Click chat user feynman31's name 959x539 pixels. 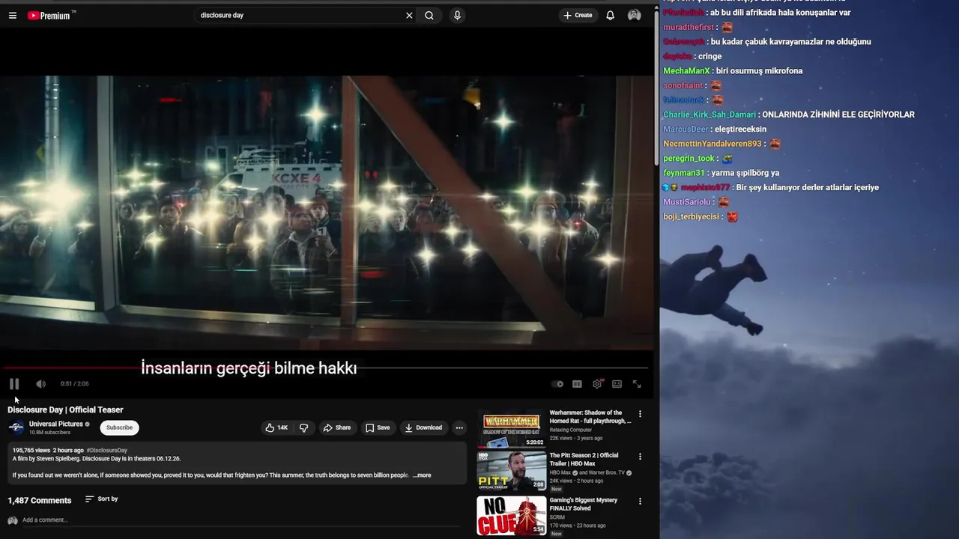pyautogui.click(x=684, y=173)
